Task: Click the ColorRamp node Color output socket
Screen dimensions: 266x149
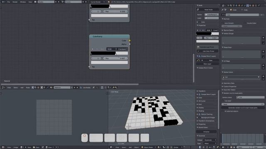Action: pyautogui.click(x=130, y=41)
